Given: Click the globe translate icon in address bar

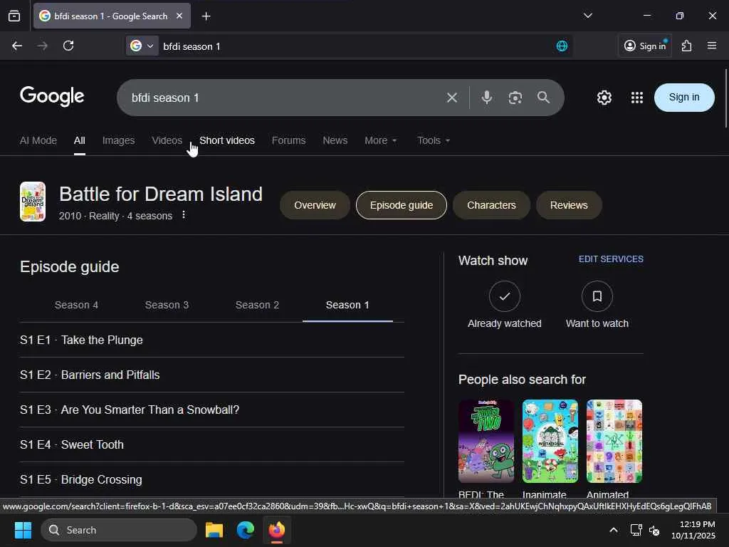Looking at the screenshot, I should [562, 46].
